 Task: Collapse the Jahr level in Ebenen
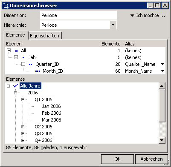(x=16, y=57)
